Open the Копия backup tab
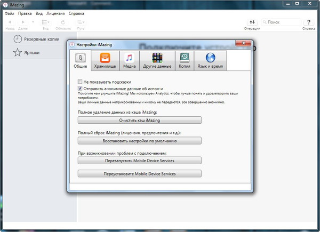 tap(184, 61)
